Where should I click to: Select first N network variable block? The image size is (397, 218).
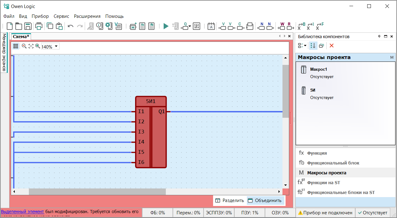pyautogui.click(x=261, y=26)
